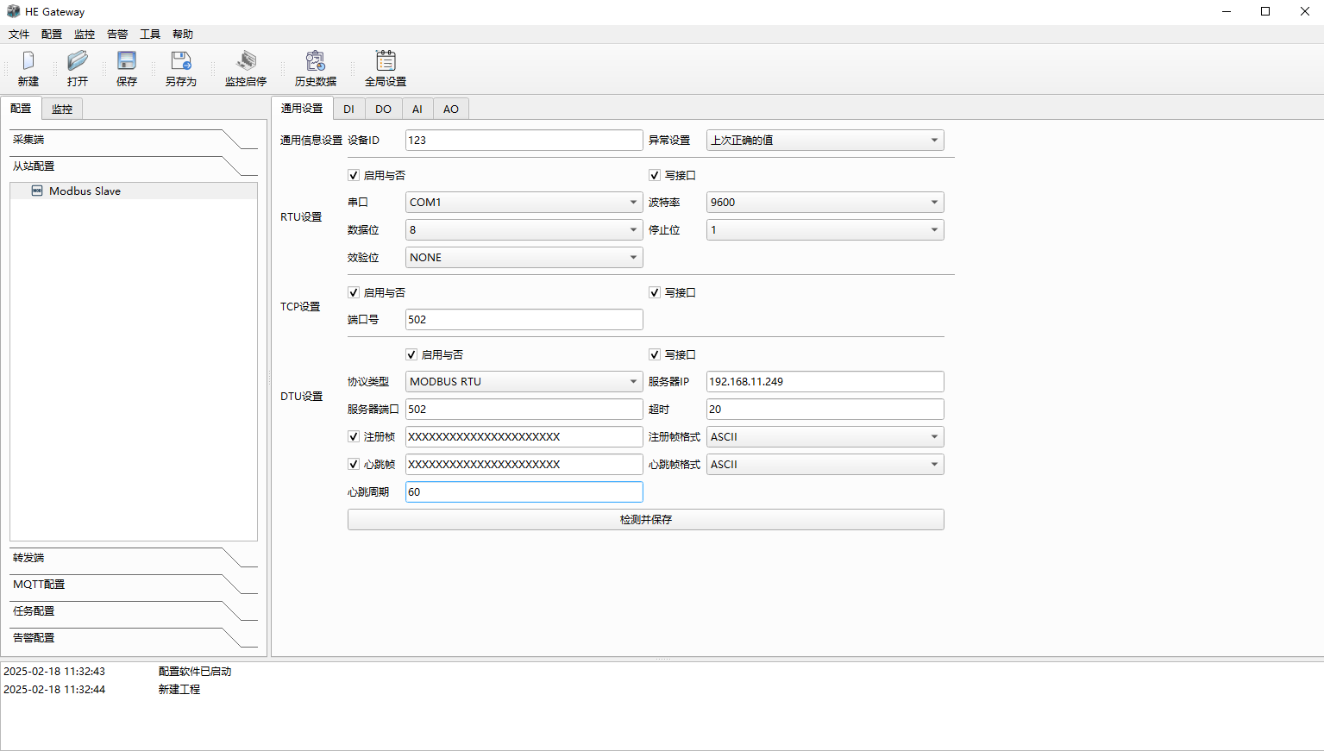Viewport: 1324px width, 751px height.
Task: Open 历史数据 history data icon
Action: 316,60
